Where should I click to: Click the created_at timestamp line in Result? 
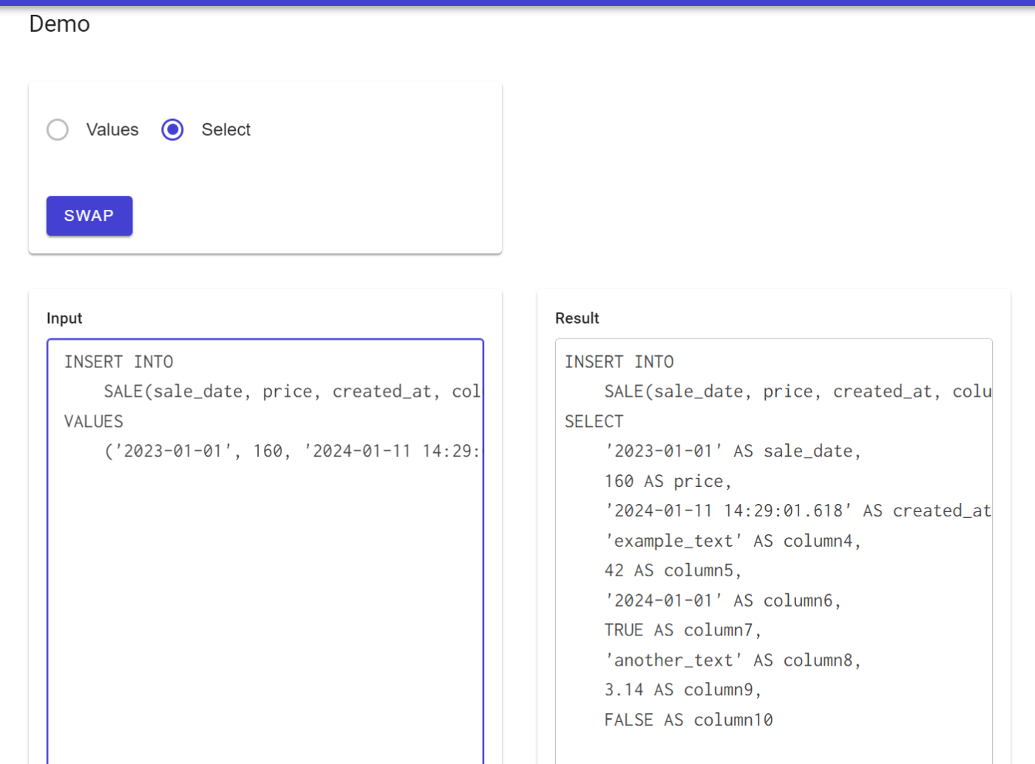[x=798, y=511]
